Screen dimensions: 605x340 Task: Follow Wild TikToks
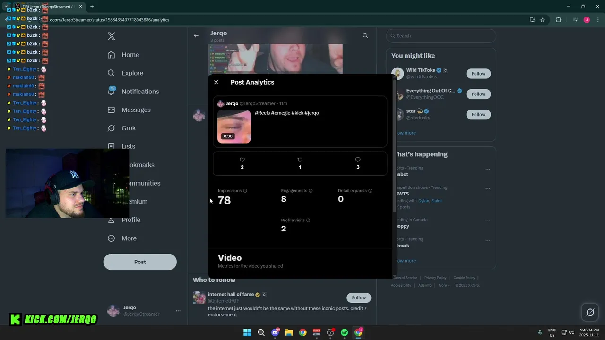(x=478, y=74)
